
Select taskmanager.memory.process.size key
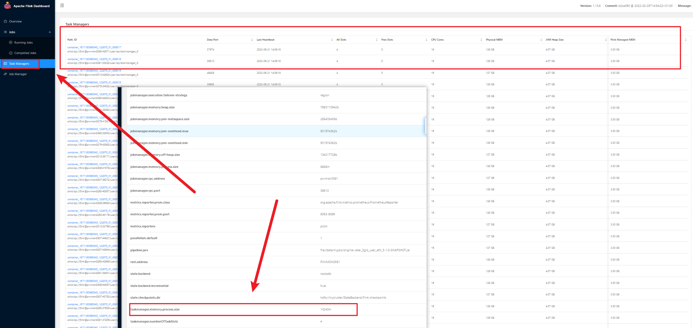click(155, 309)
